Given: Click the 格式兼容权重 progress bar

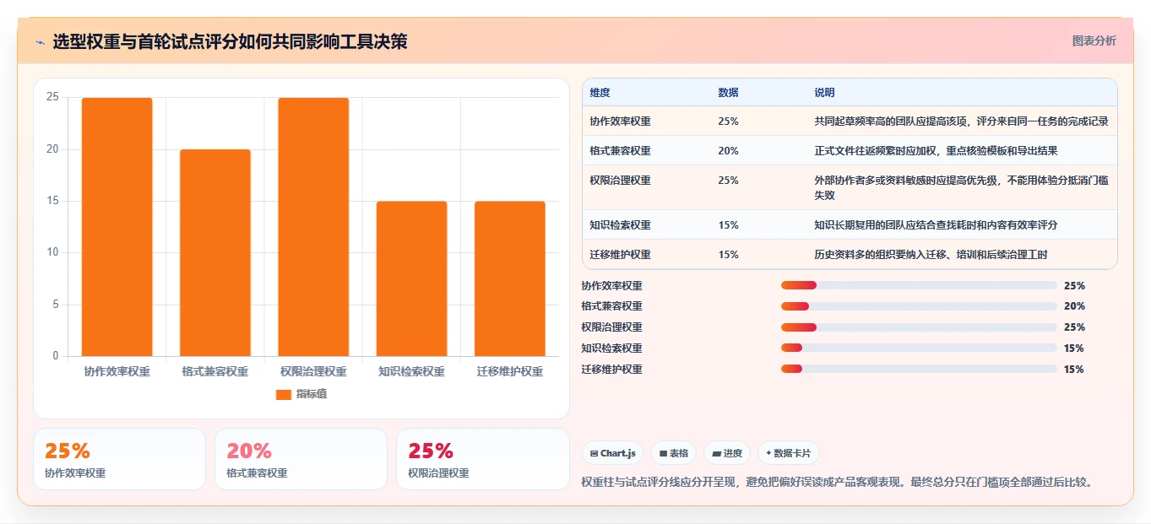Looking at the screenshot, I should pyautogui.click(x=919, y=306).
